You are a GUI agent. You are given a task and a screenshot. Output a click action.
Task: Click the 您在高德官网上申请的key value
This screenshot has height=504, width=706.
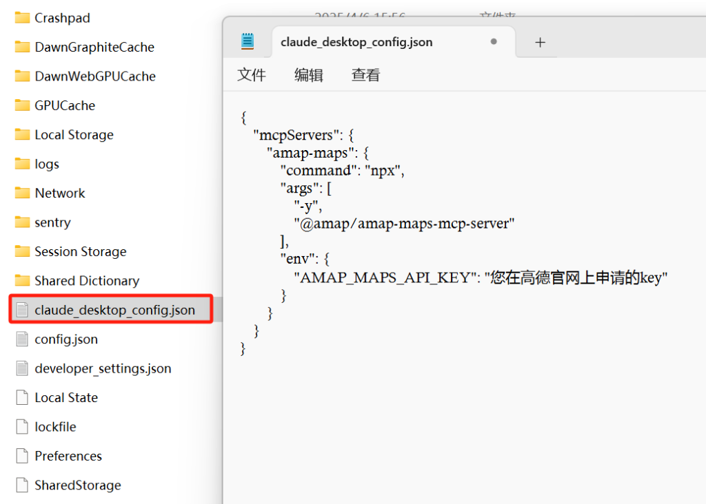[x=576, y=277]
